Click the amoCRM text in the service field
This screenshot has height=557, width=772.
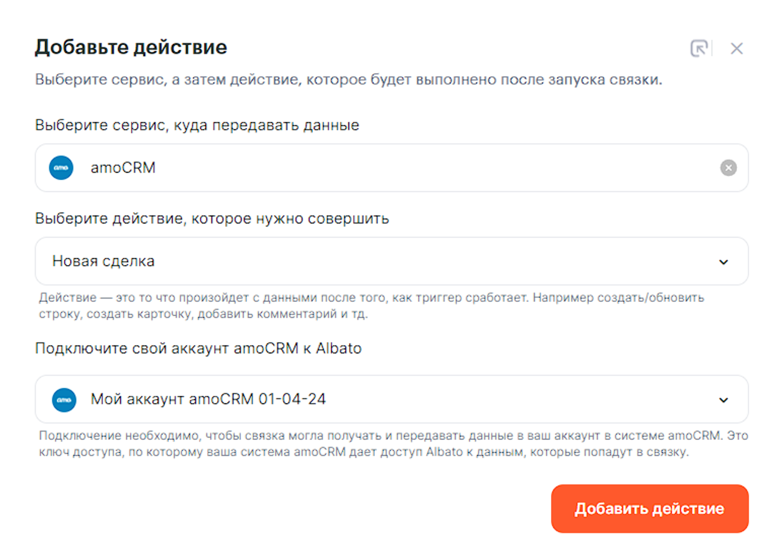(123, 168)
